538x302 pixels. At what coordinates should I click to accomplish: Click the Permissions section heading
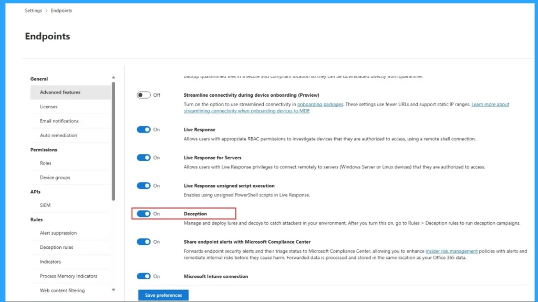pyautogui.click(x=44, y=150)
